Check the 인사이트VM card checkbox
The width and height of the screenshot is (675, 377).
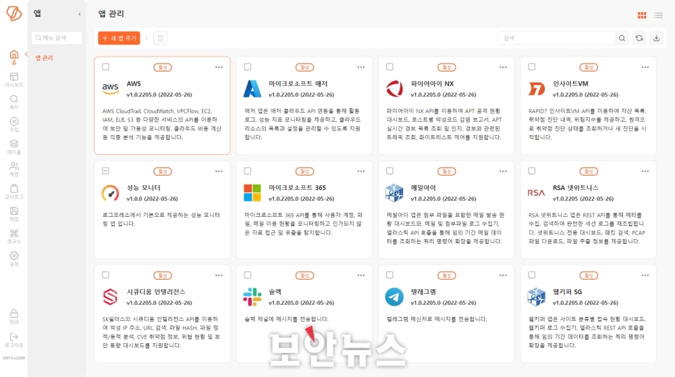click(x=532, y=67)
